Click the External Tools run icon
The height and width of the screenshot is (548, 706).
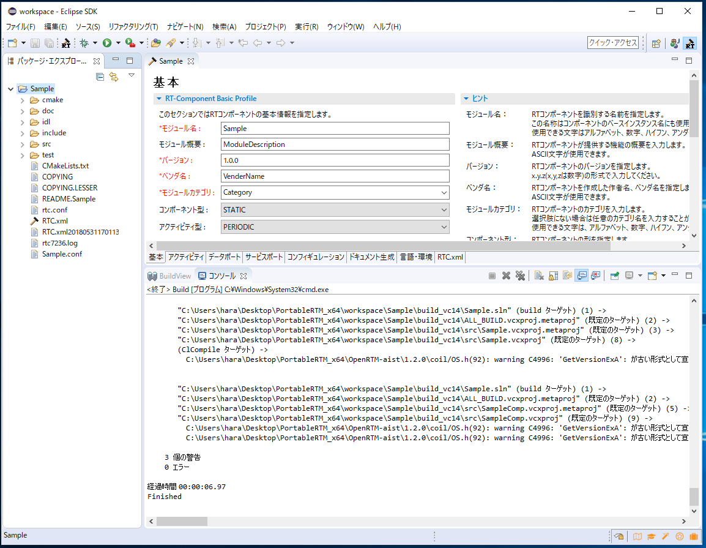pyautogui.click(x=130, y=43)
